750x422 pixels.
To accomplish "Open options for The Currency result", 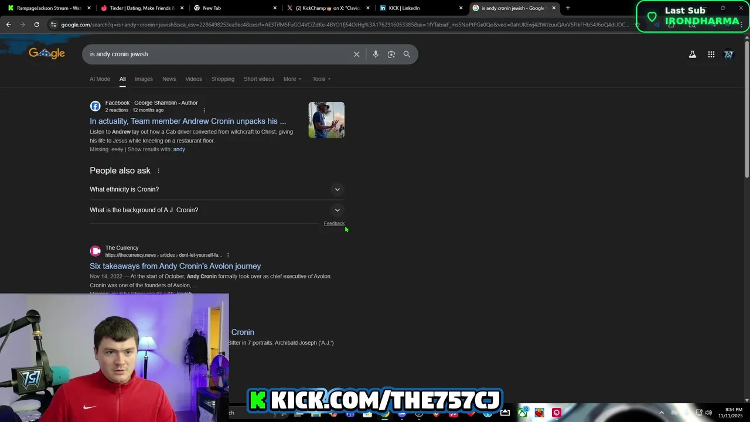I will [x=228, y=255].
